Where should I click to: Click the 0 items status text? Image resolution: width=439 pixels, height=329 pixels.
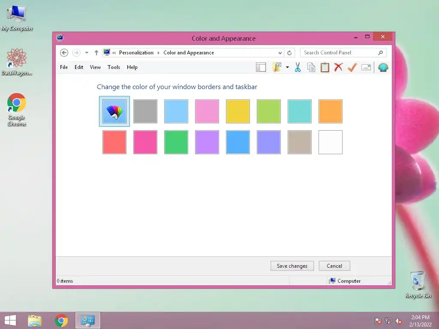coord(65,281)
